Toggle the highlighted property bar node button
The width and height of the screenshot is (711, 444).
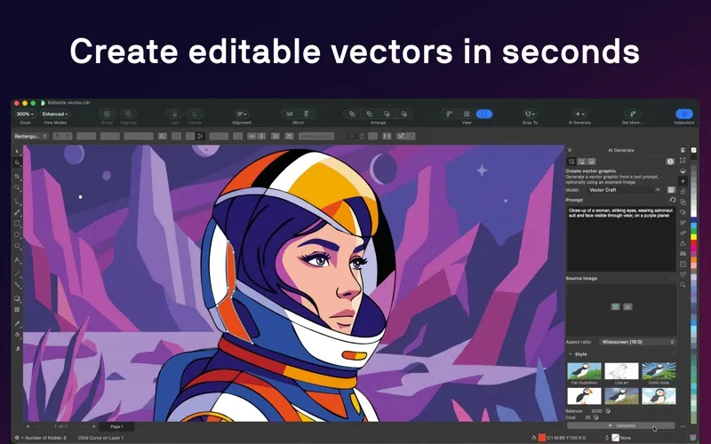pos(200,136)
